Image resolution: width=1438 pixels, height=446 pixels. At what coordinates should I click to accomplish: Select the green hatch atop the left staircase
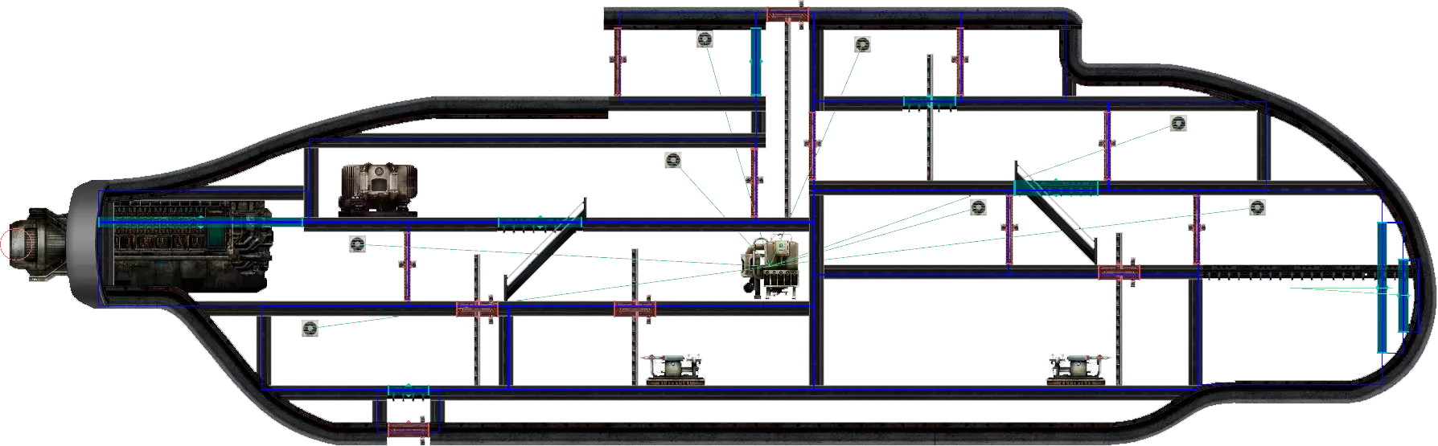[x=540, y=223]
